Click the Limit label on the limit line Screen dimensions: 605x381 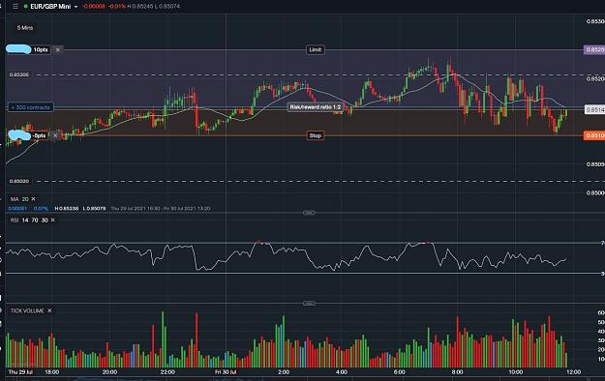(x=316, y=49)
